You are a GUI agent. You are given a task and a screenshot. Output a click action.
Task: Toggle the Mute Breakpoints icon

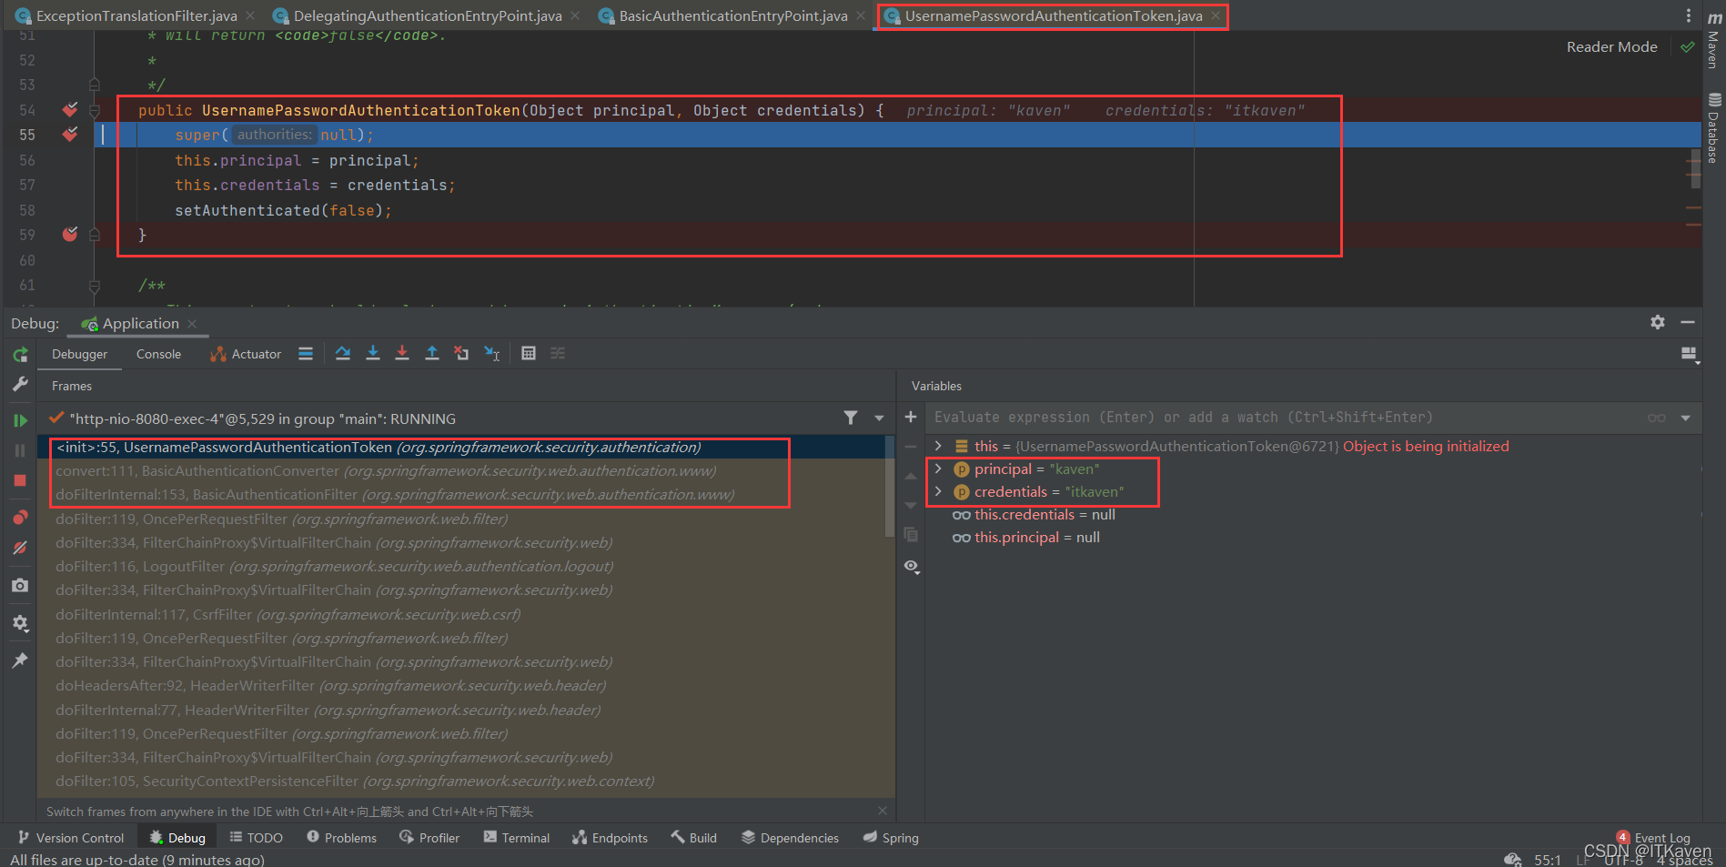[20, 548]
